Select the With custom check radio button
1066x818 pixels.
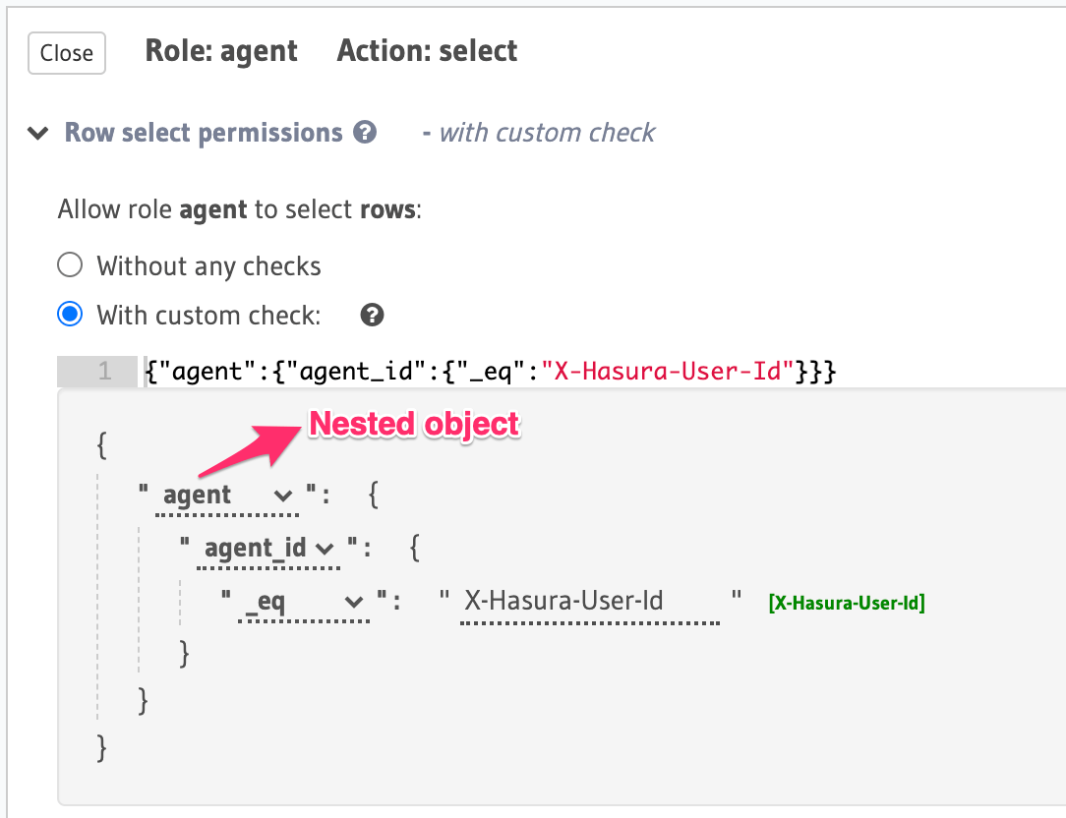(x=70, y=316)
